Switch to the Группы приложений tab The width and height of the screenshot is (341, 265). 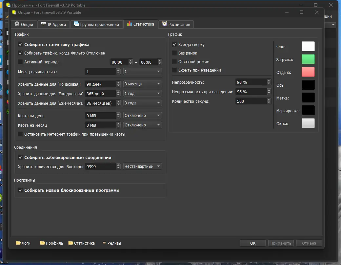pyautogui.click(x=96, y=24)
